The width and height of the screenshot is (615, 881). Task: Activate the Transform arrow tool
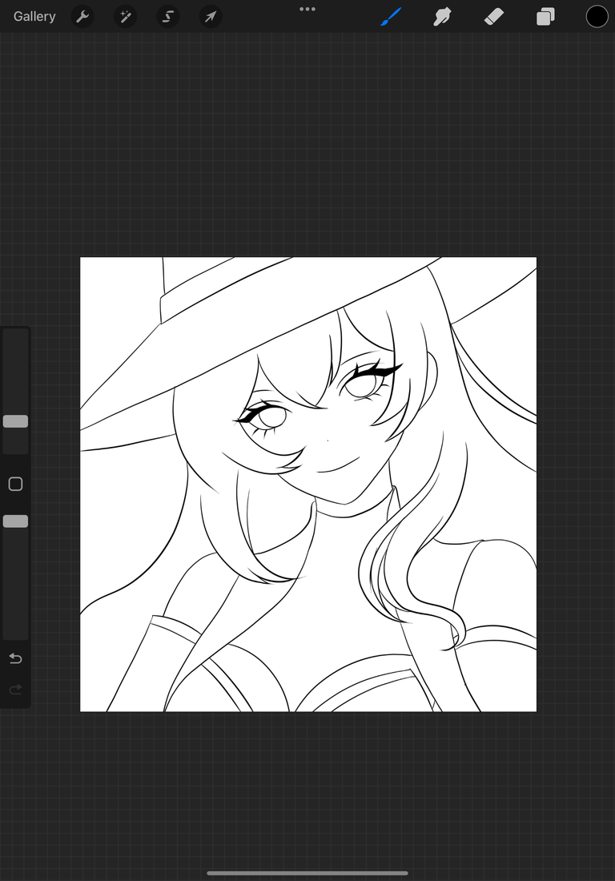tap(211, 17)
